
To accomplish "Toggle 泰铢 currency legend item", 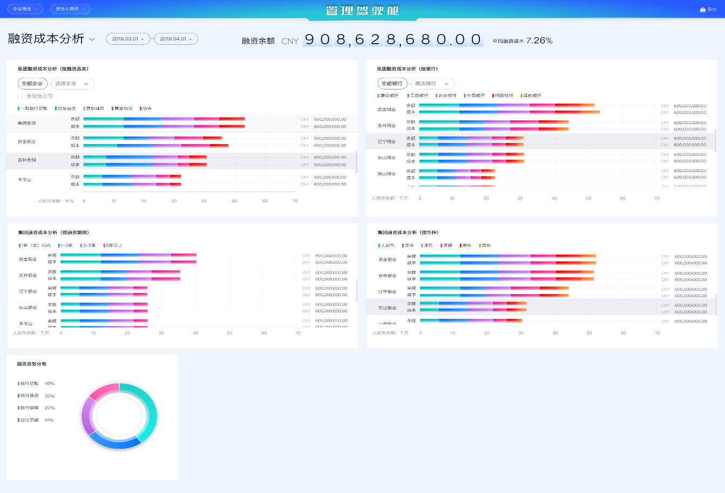I will pyautogui.click(x=465, y=245).
